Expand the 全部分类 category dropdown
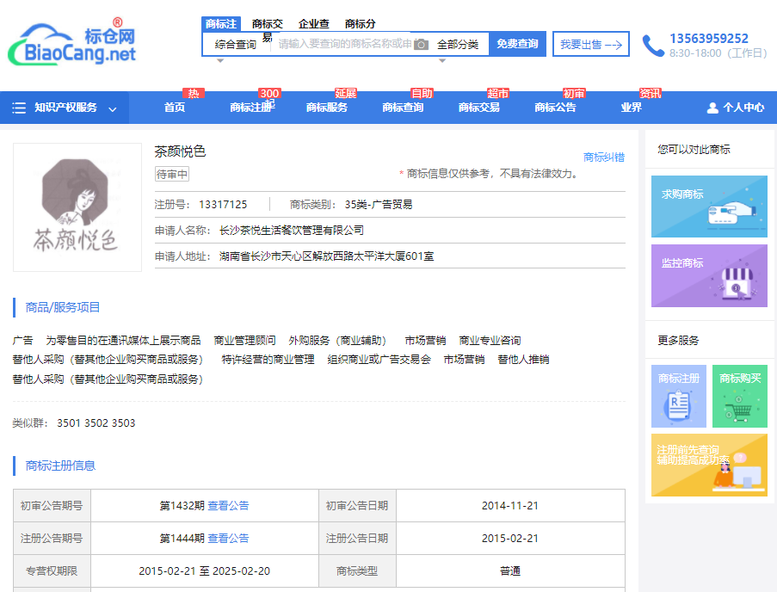 tap(458, 45)
